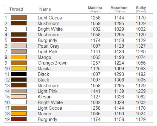Screen dimensions: 157x126
Task: Select the Alesan name in row 15
Action: point(45,97)
